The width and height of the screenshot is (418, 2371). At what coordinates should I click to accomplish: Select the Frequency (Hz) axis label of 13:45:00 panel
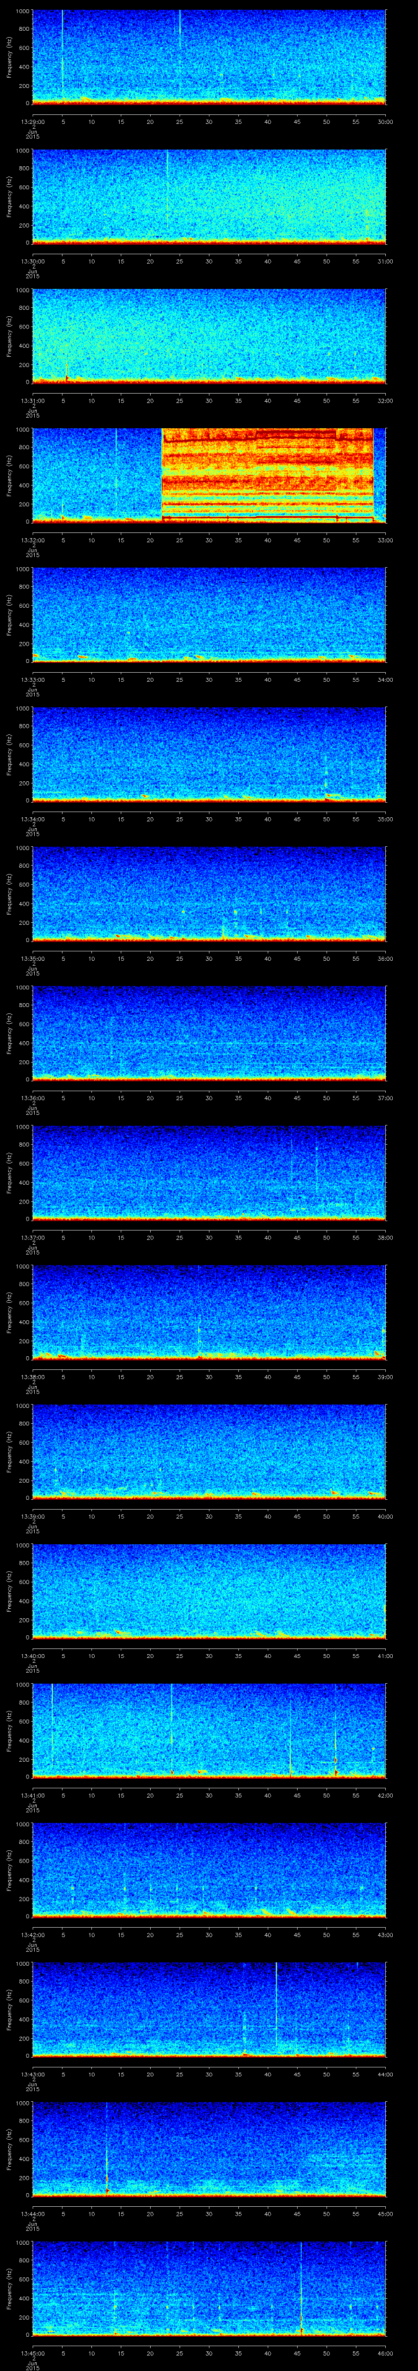(x=9, y=2288)
